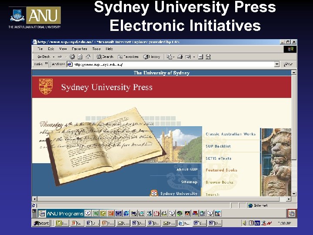This screenshot has height=235, width=313.
Task: Open the Classic Australian Works link
Action: pyautogui.click(x=230, y=134)
